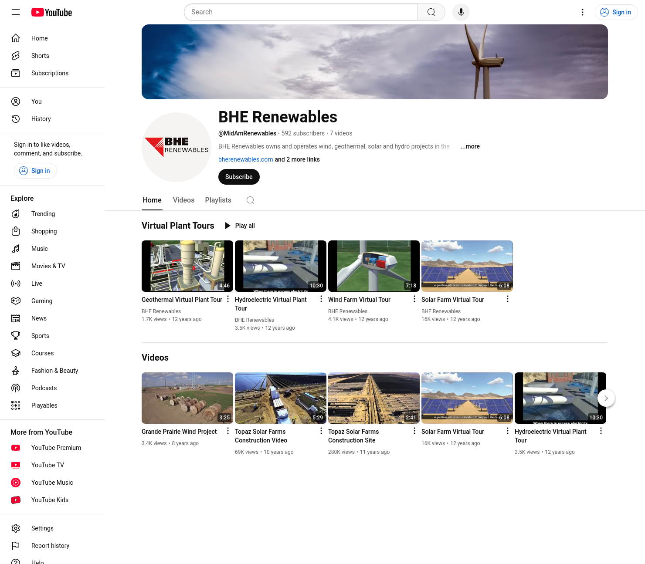Screen dimensions: 645x564
Task: Click the search magnifier button
Action: coord(431,12)
